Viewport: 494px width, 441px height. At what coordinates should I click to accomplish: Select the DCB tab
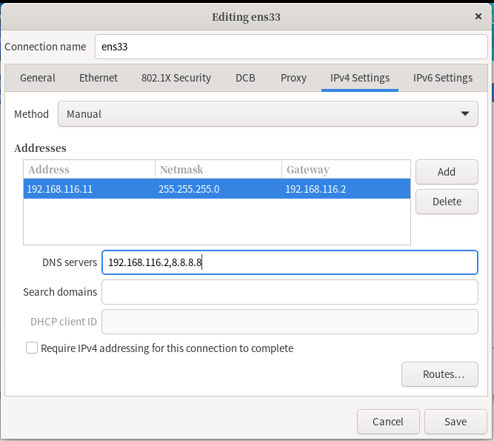click(x=246, y=78)
